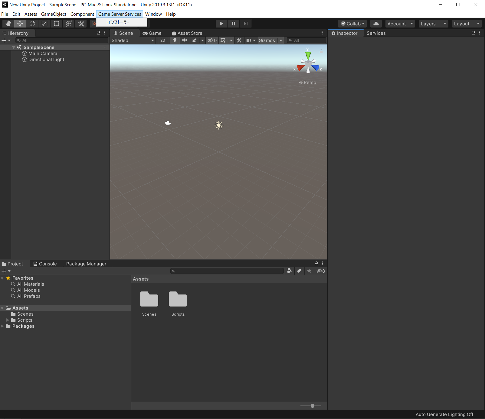Open component editor tools panel in Scene

click(239, 40)
